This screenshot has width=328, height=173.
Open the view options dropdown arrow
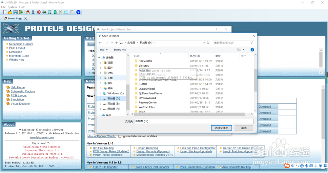click(243, 50)
